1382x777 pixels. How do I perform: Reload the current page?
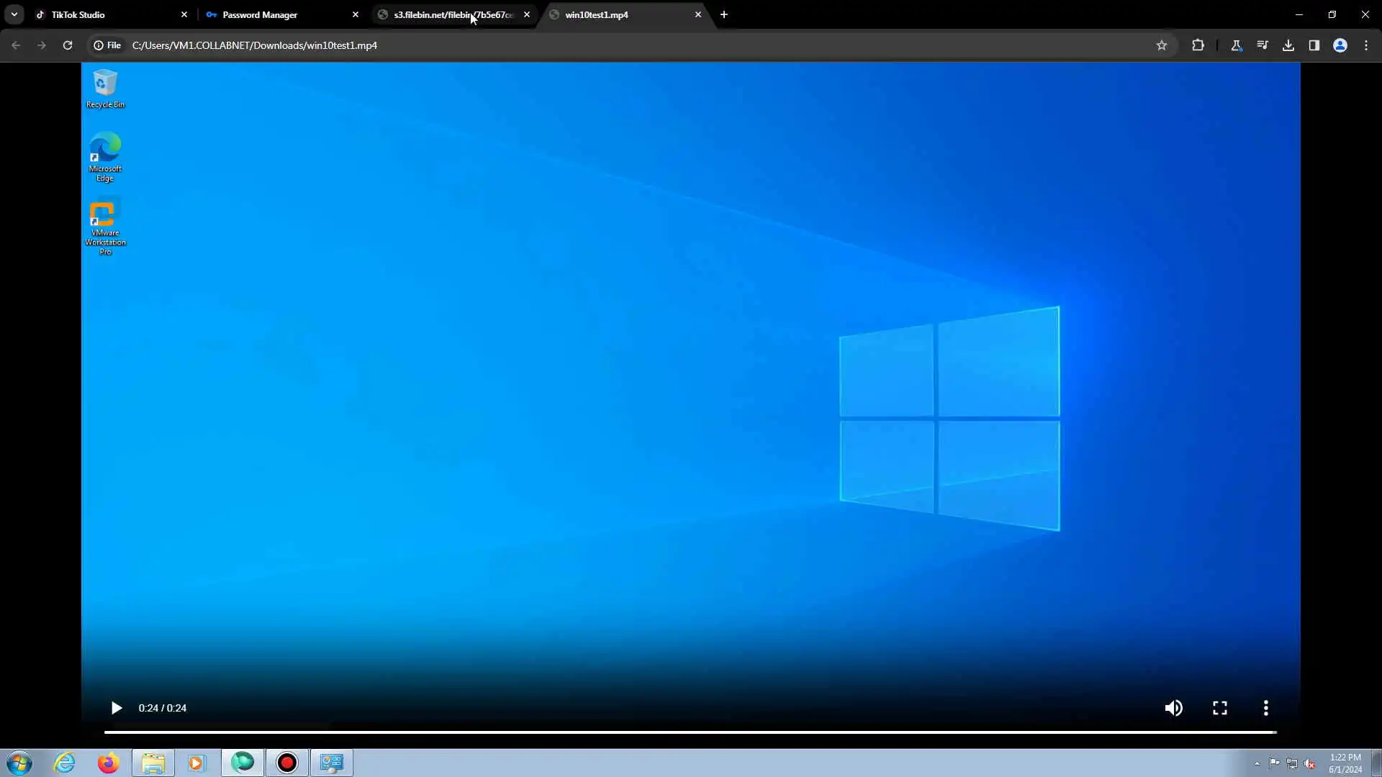(x=68, y=45)
